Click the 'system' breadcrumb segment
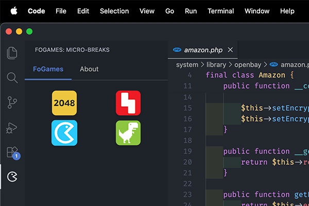The height and width of the screenshot is (206, 309). 187,65
